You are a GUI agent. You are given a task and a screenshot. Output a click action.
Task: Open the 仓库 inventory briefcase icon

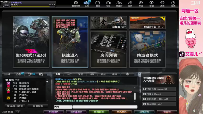(108, 4)
